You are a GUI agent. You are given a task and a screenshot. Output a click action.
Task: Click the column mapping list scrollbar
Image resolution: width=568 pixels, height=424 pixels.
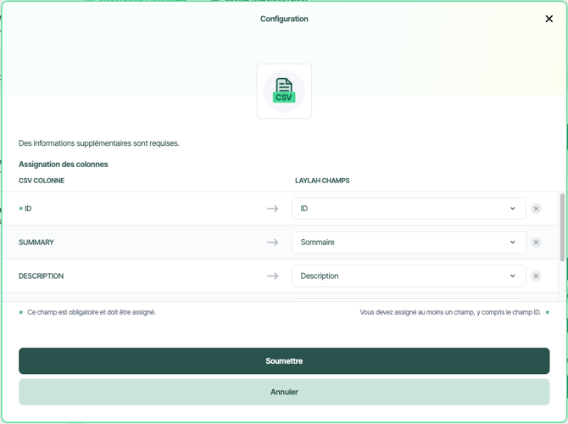(562, 227)
